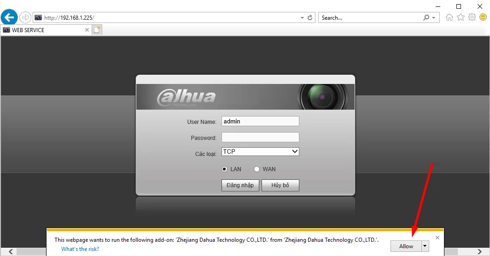This screenshot has height=256, width=490.
Task: Click the smiley feedback icon
Action: pyautogui.click(x=483, y=17)
